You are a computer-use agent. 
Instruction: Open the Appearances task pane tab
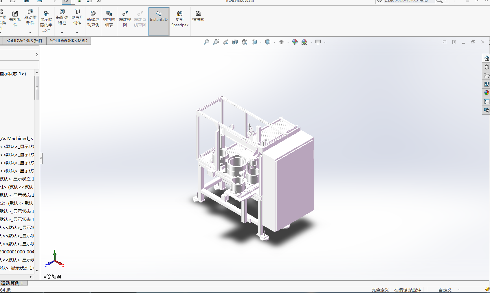[x=487, y=93]
